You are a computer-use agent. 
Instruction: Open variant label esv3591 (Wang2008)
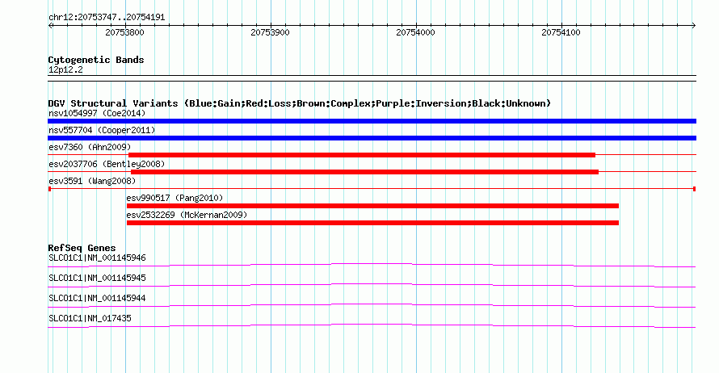pyautogui.click(x=92, y=181)
